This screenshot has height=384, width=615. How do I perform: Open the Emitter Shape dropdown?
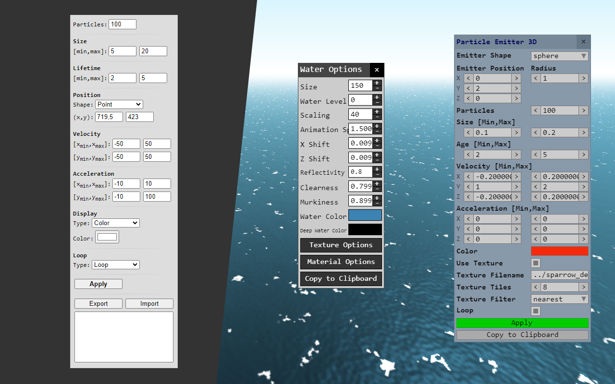point(559,56)
